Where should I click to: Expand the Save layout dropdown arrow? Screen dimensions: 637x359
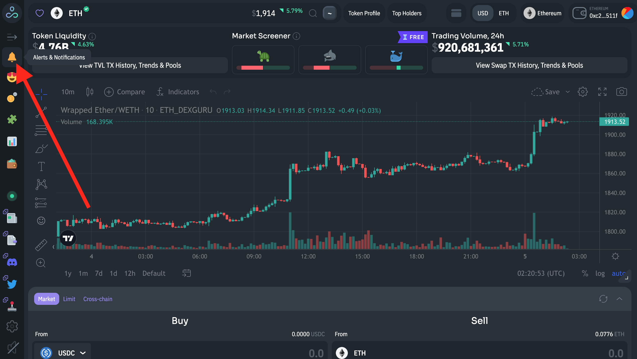pyautogui.click(x=568, y=92)
